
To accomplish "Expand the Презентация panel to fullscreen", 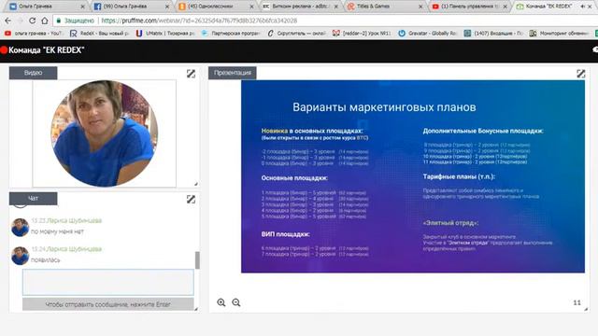I will pos(580,74).
